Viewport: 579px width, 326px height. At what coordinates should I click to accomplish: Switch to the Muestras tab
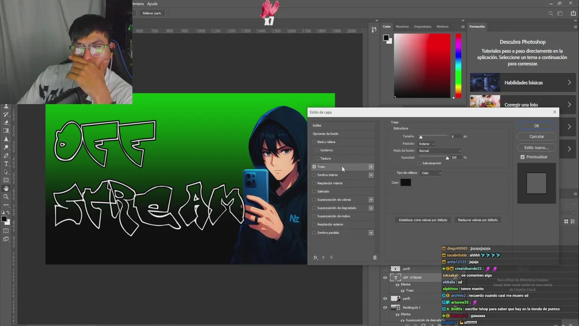(402, 27)
